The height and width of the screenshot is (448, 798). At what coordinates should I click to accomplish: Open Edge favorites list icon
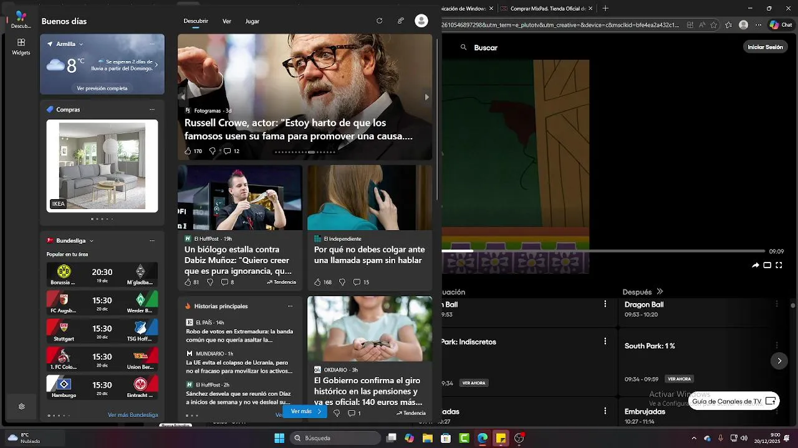[728, 25]
